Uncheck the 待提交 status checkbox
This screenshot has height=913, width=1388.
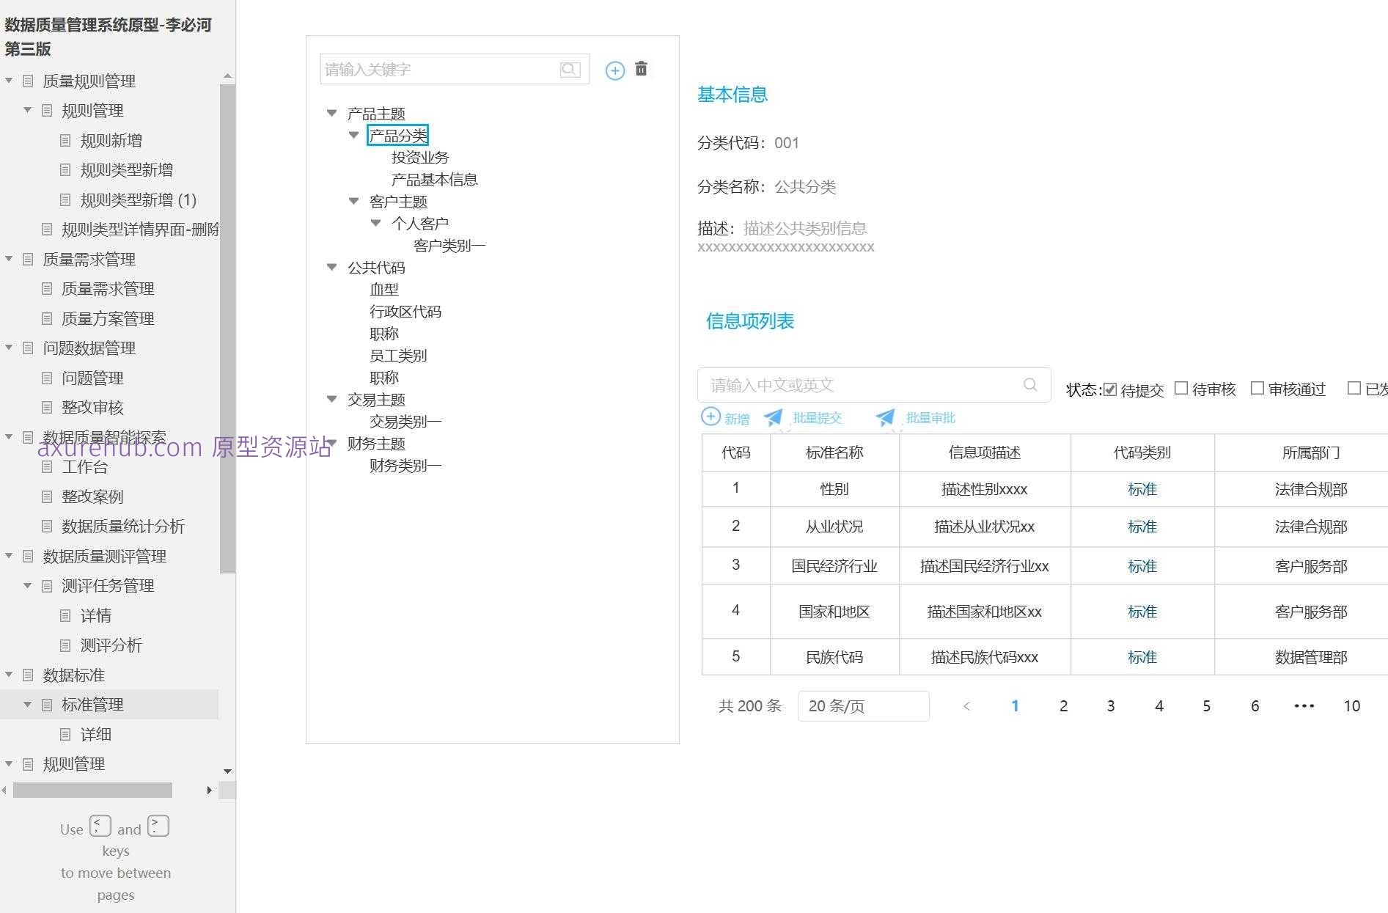[x=1109, y=387]
